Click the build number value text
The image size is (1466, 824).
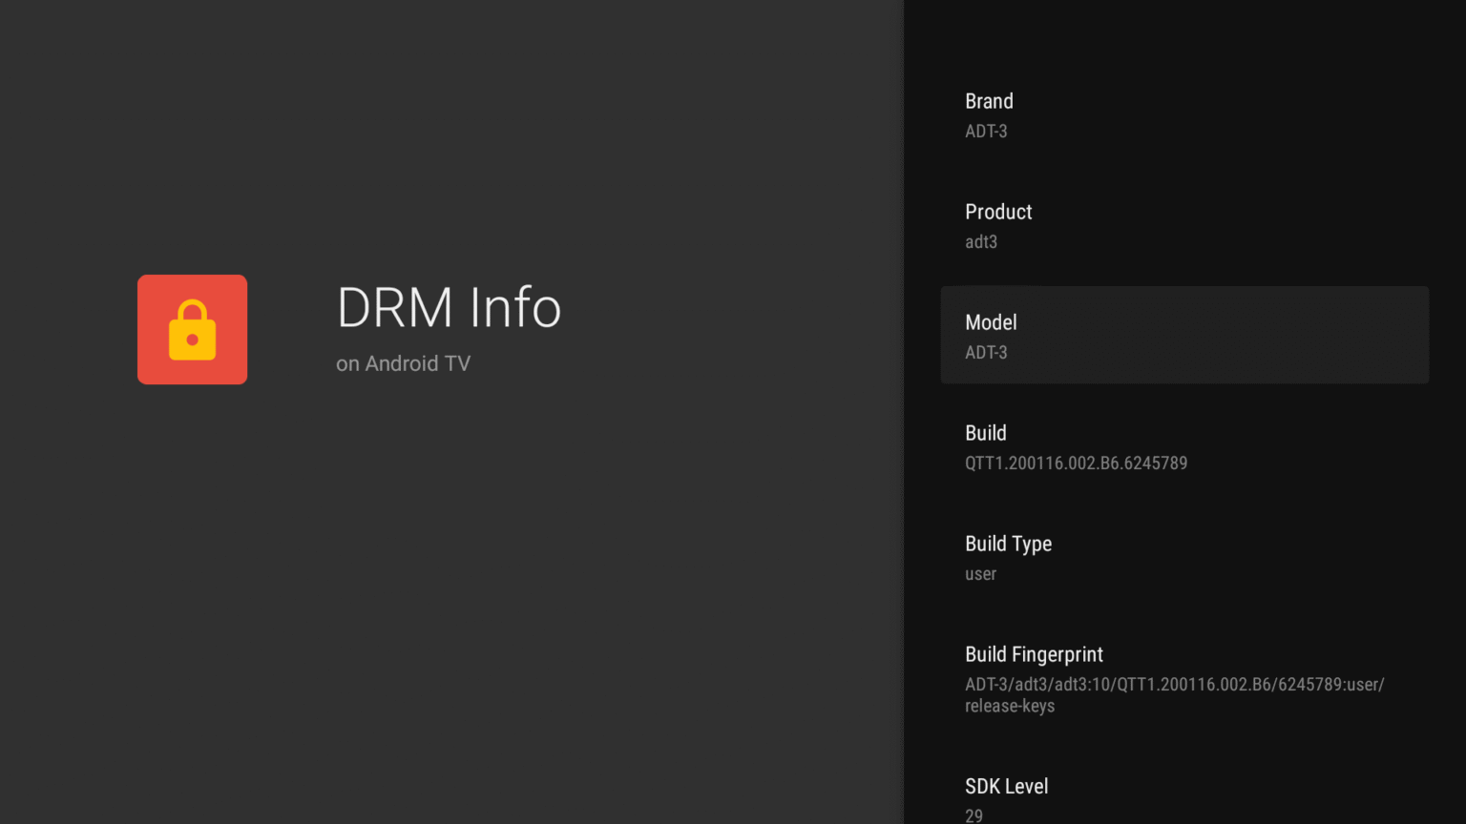tap(1076, 463)
